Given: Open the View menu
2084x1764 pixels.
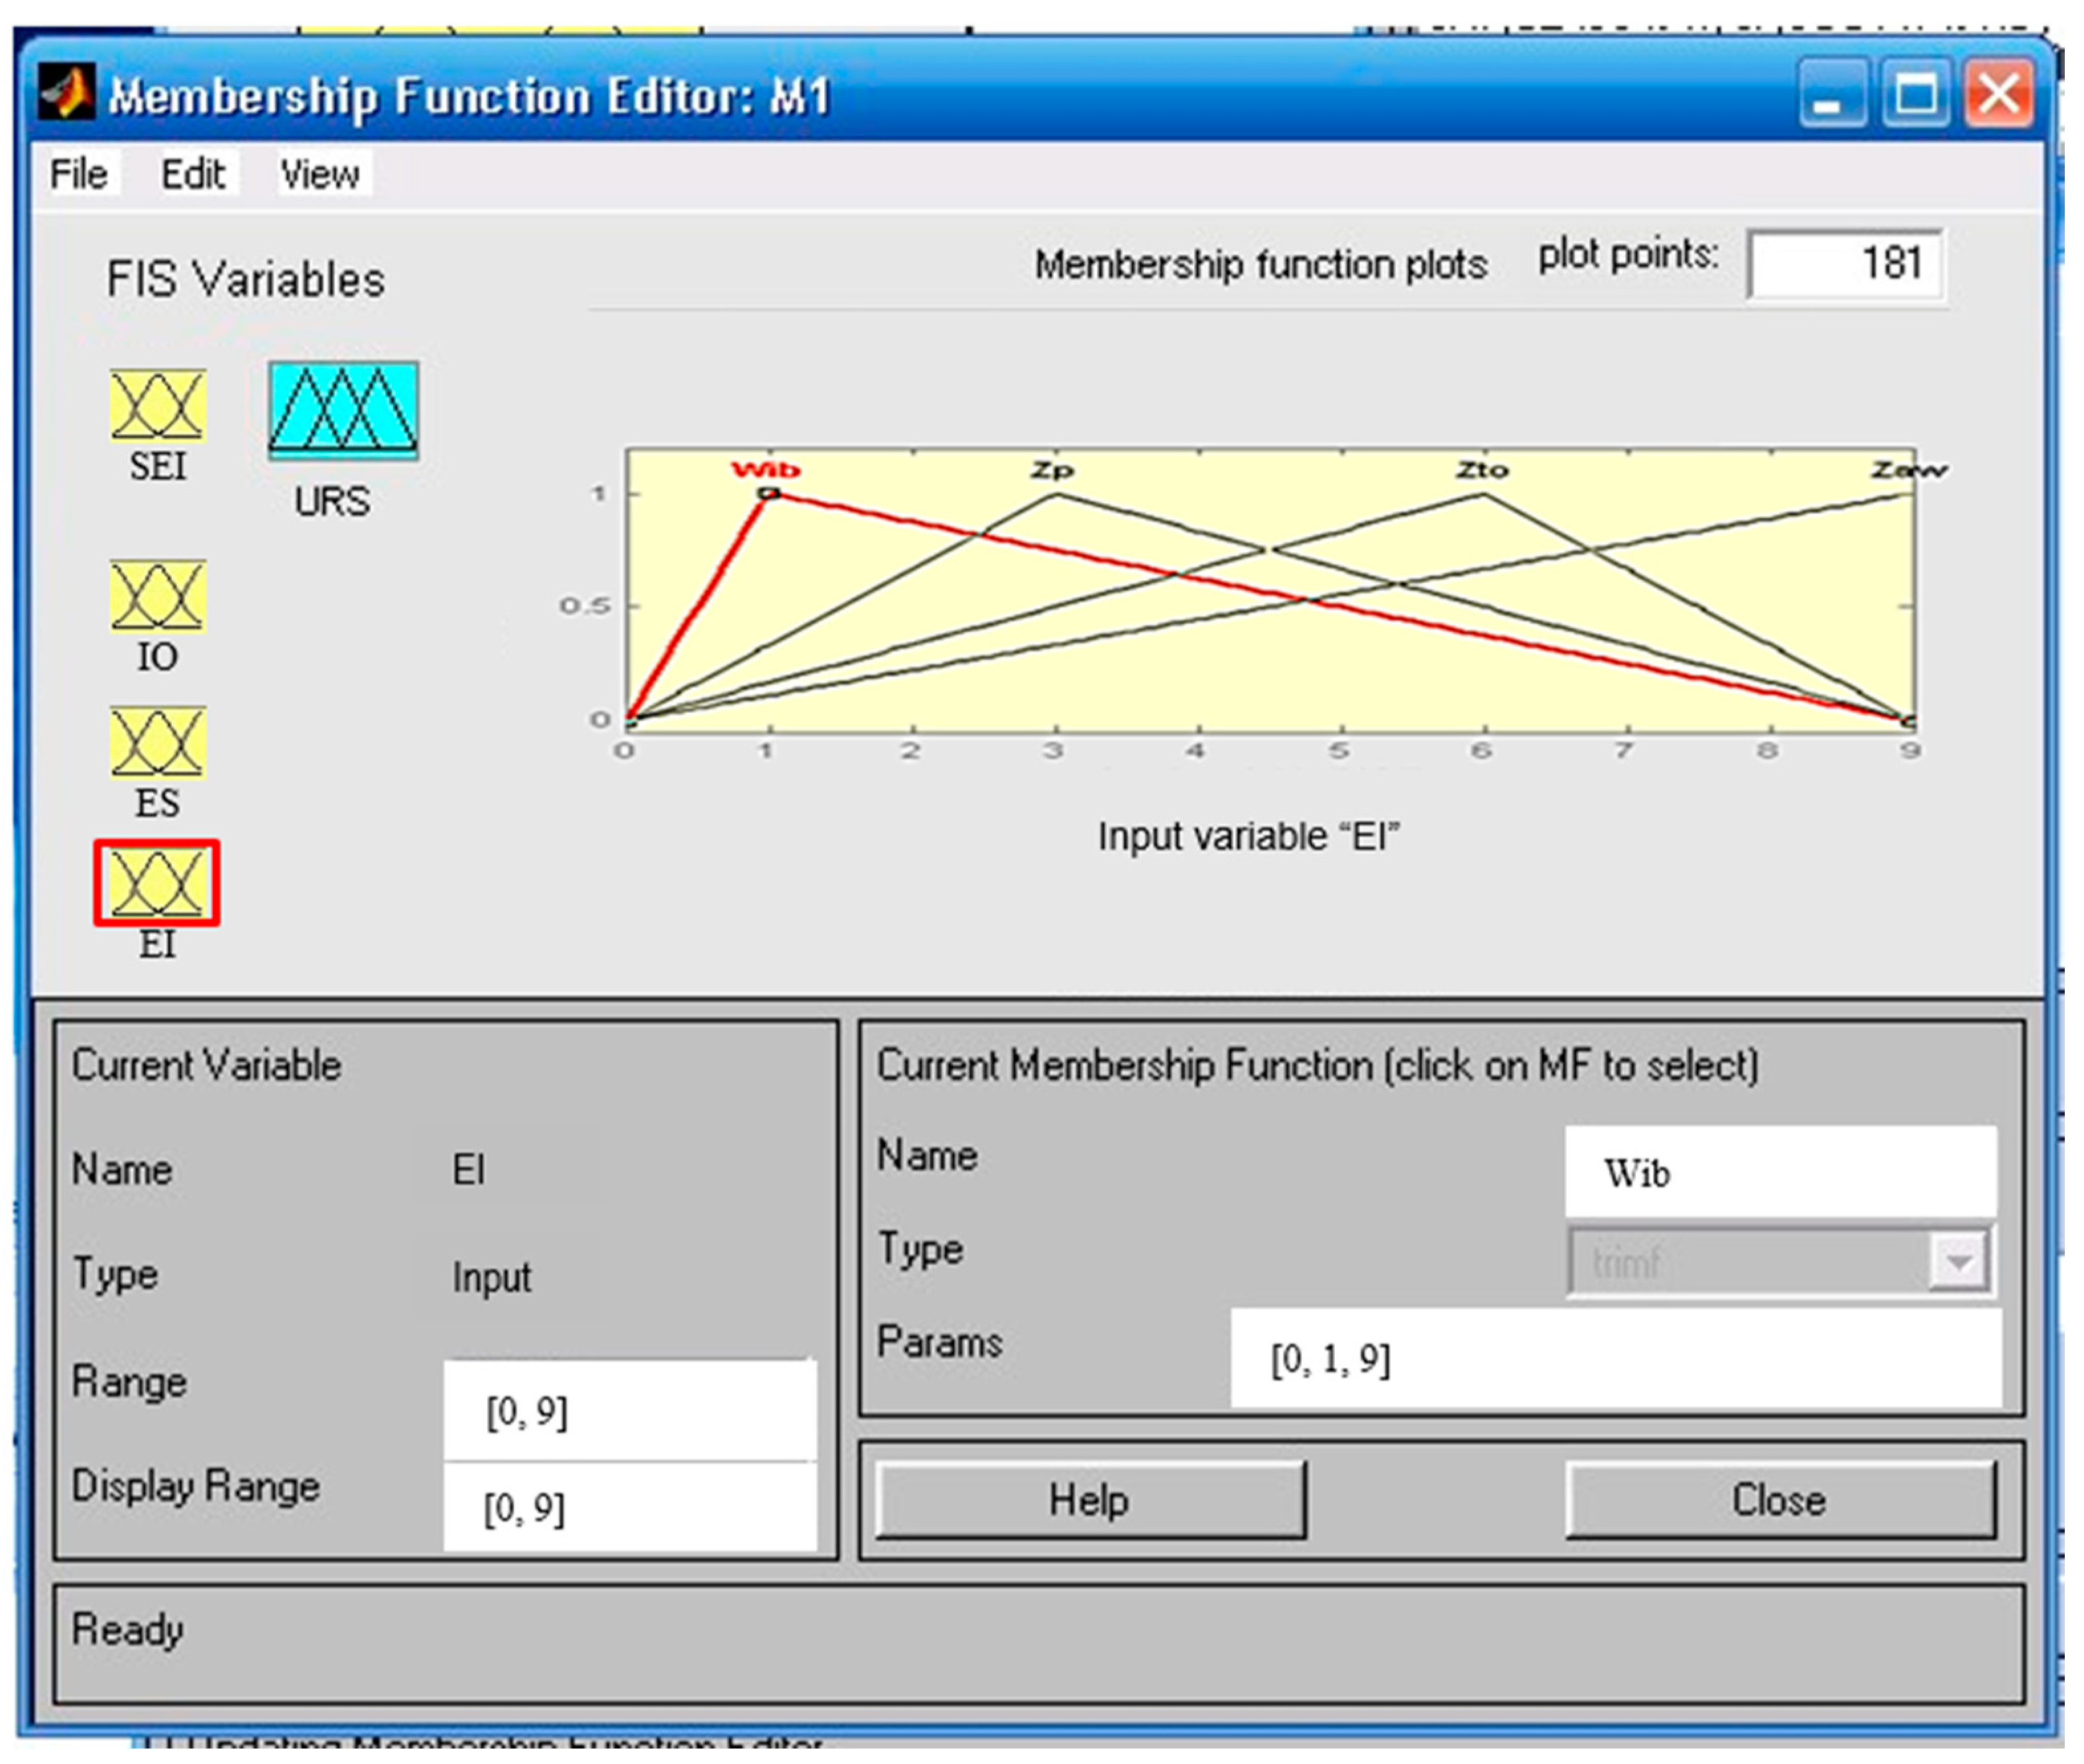Looking at the screenshot, I should point(319,174).
